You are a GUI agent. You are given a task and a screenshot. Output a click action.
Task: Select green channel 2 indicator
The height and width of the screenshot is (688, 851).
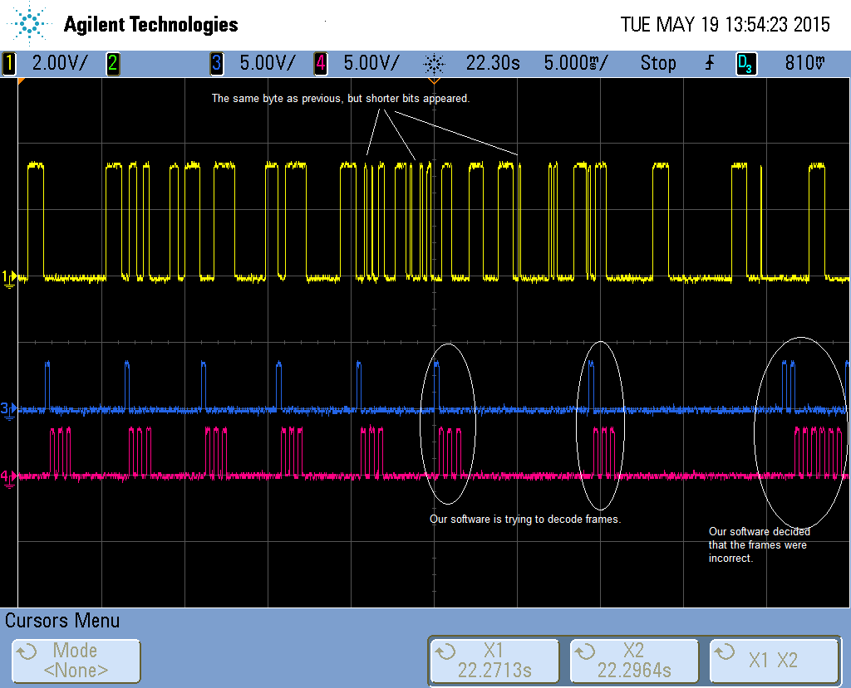[x=113, y=63]
